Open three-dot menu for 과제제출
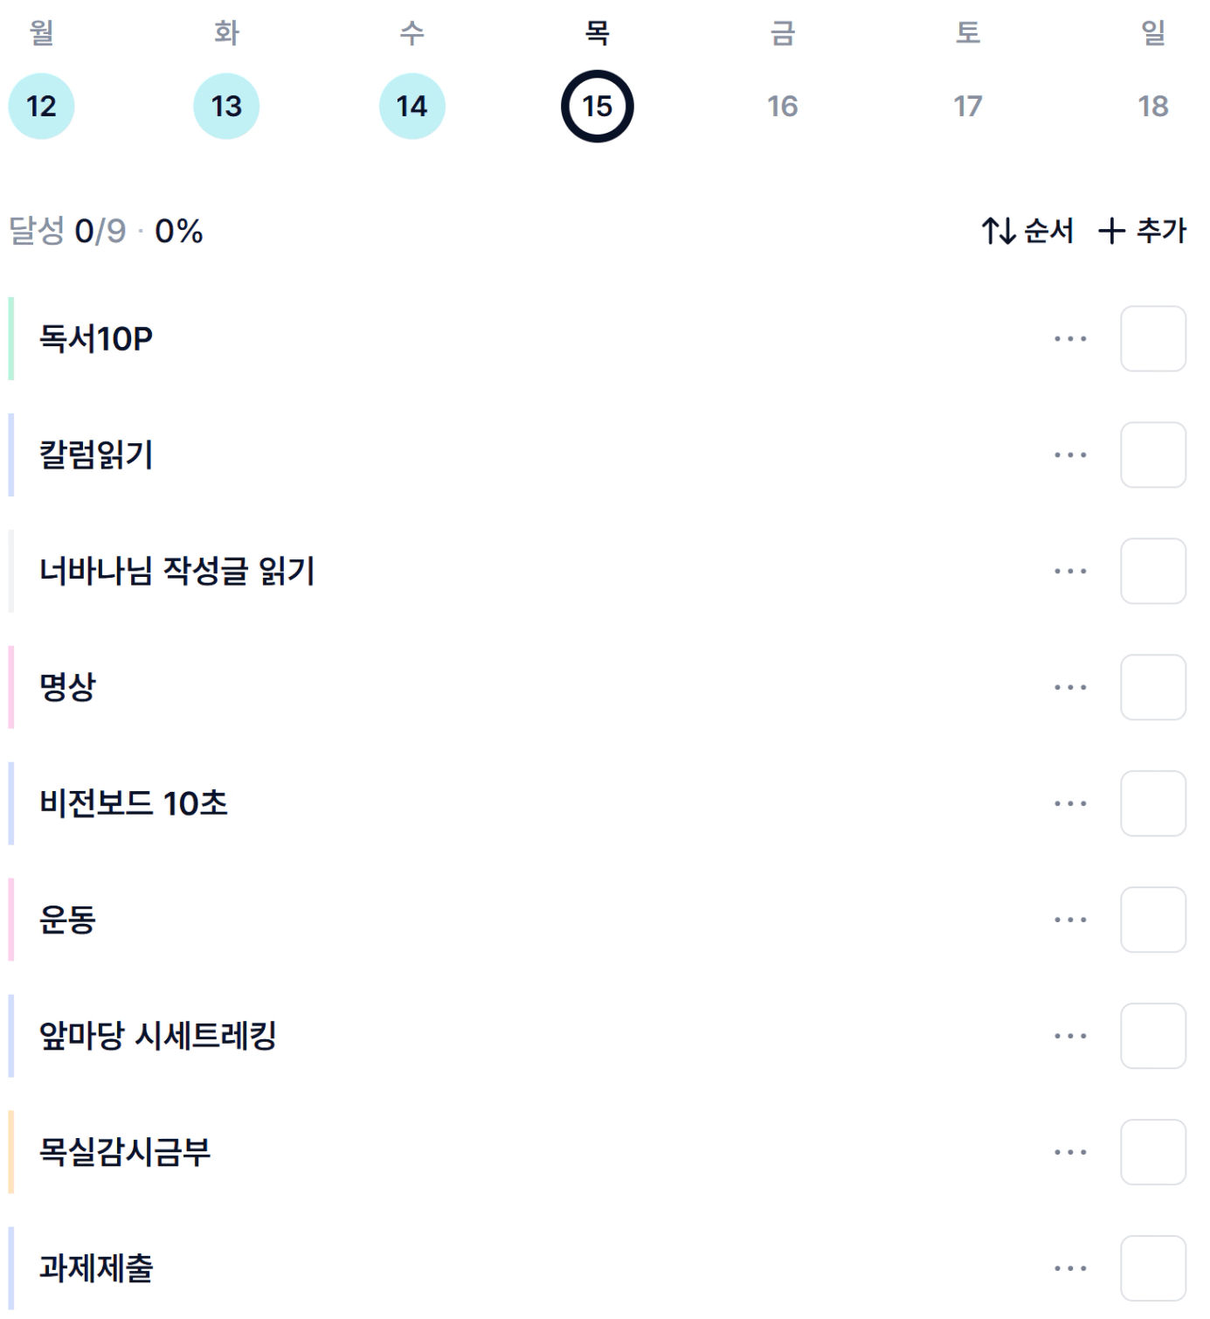 tap(1069, 1268)
